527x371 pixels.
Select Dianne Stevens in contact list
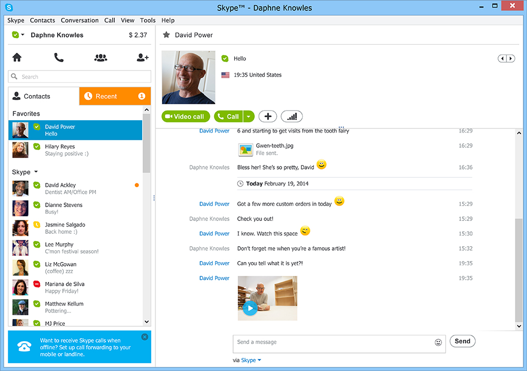point(75,208)
